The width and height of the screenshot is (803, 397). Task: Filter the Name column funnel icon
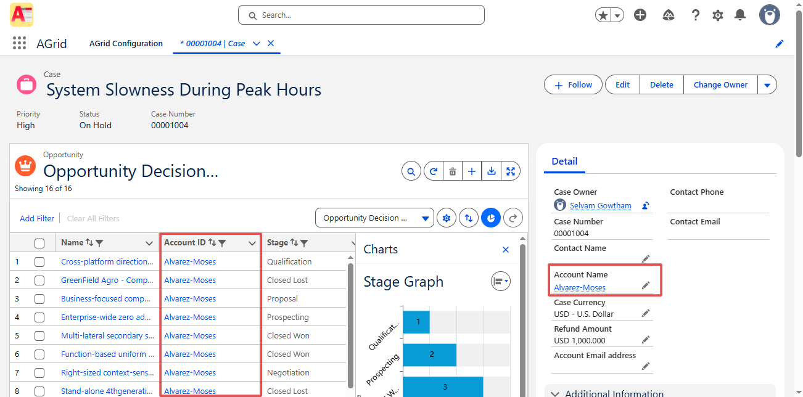(99, 243)
